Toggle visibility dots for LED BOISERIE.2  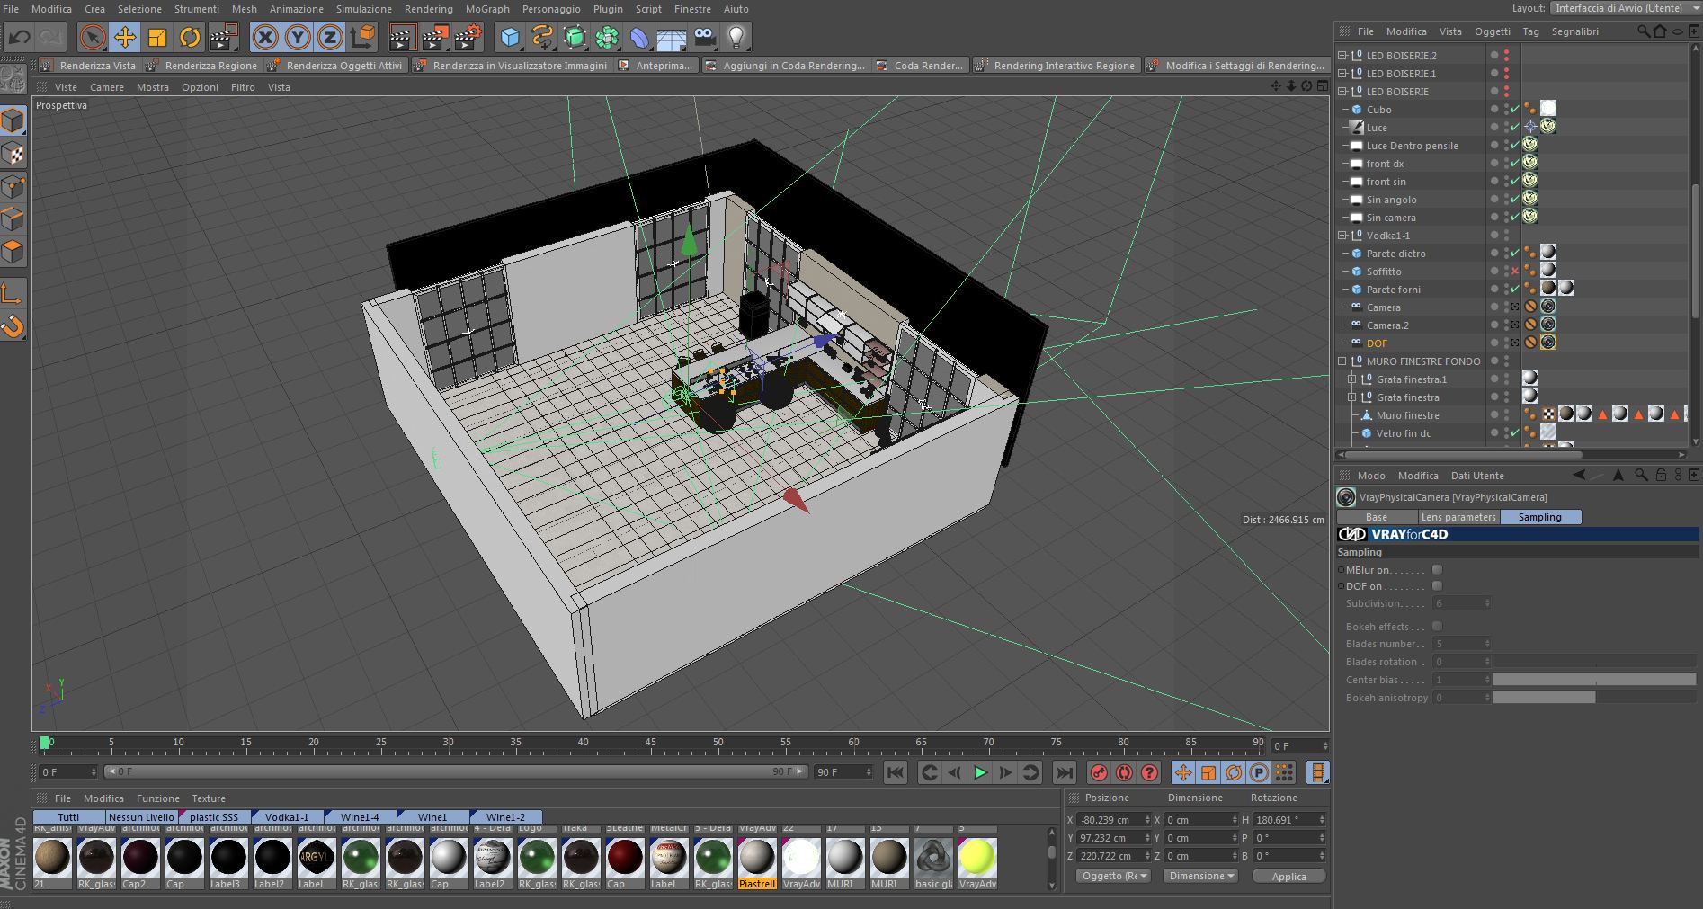click(x=1506, y=56)
